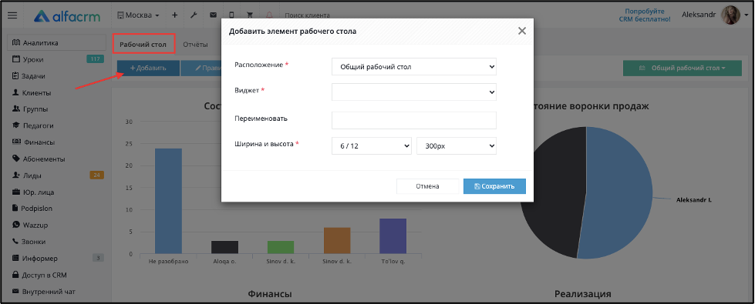
Task: Click the plus icon in top toolbar
Action: coord(175,15)
